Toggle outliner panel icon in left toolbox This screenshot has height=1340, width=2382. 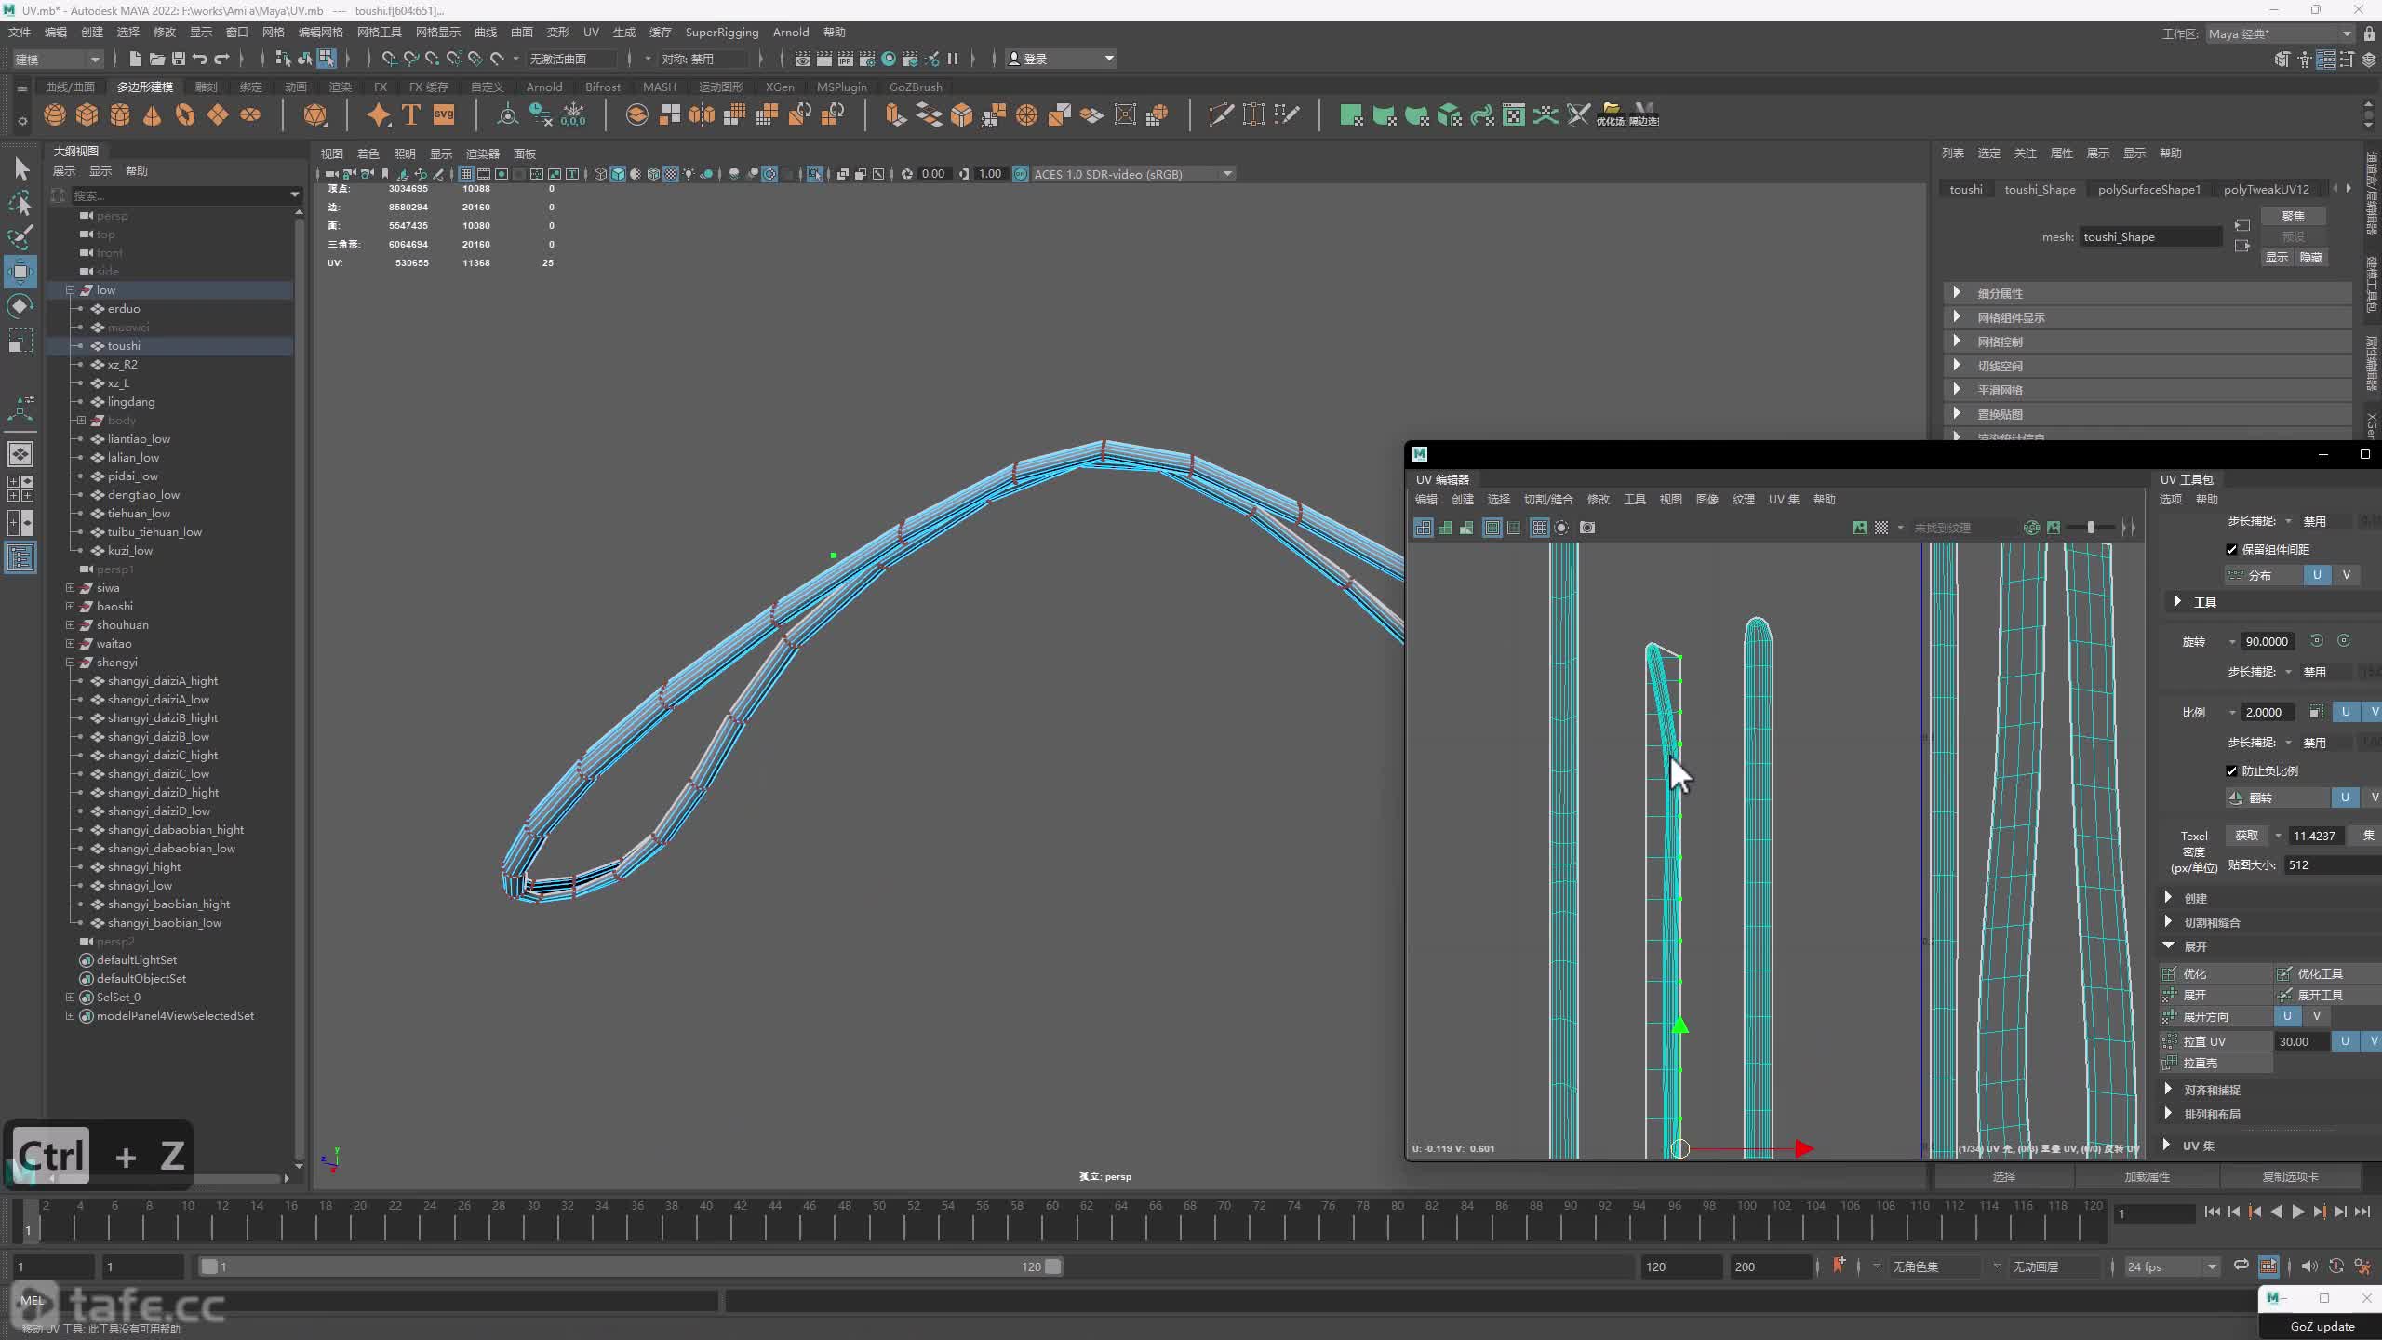(x=20, y=557)
